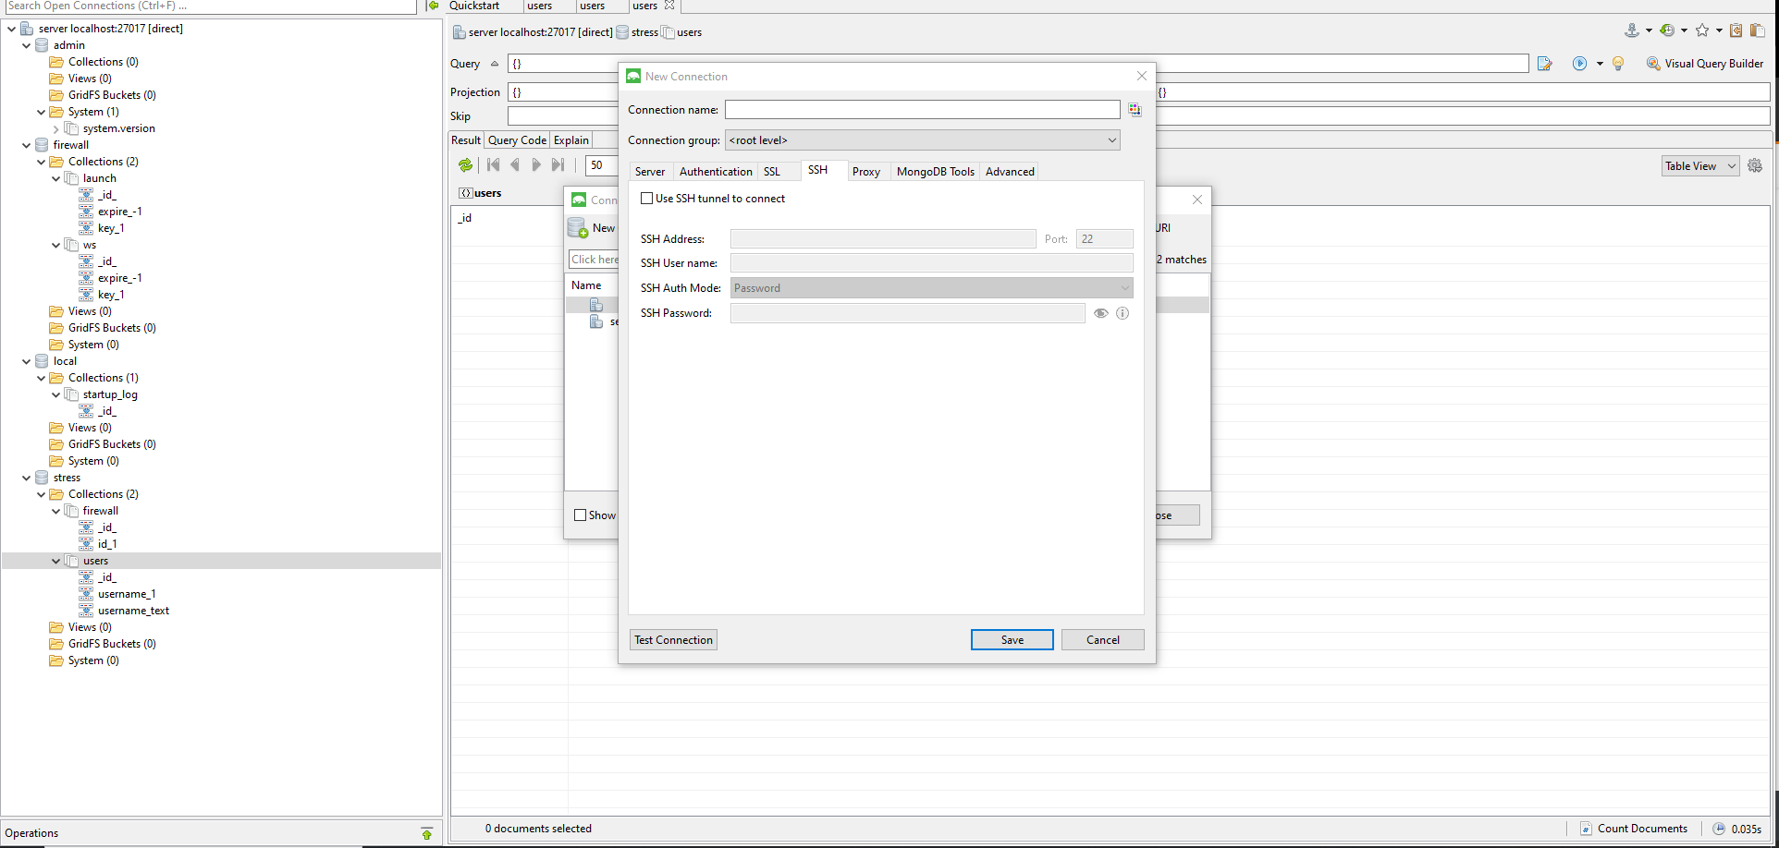Open the edit query in editor icon
The height and width of the screenshot is (848, 1779).
[1545, 64]
